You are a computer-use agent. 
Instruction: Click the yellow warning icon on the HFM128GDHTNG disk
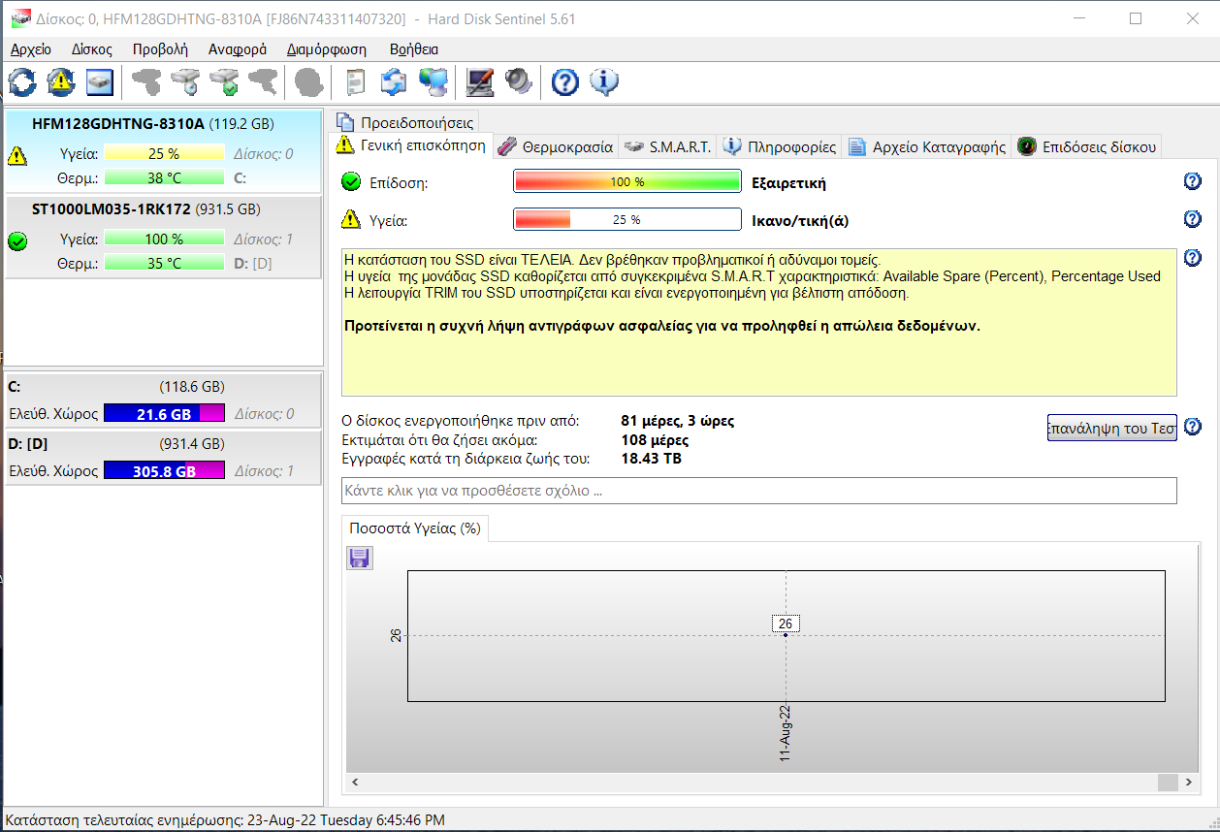16,154
